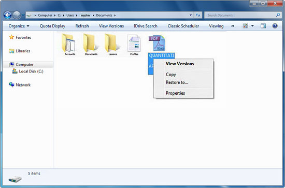
Task: Choose Copy in the context menu
Action: pyautogui.click(x=171, y=75)
